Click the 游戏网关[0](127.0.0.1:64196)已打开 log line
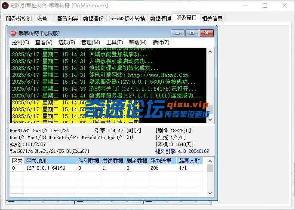This screenshot has width=295, height=210. [x=104, y=88]
